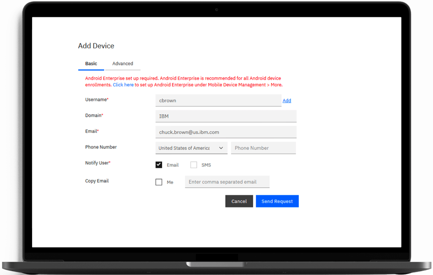Enable the SMS notify checkbox
This screenshot has width=433, height=275.
coord(194,165)
